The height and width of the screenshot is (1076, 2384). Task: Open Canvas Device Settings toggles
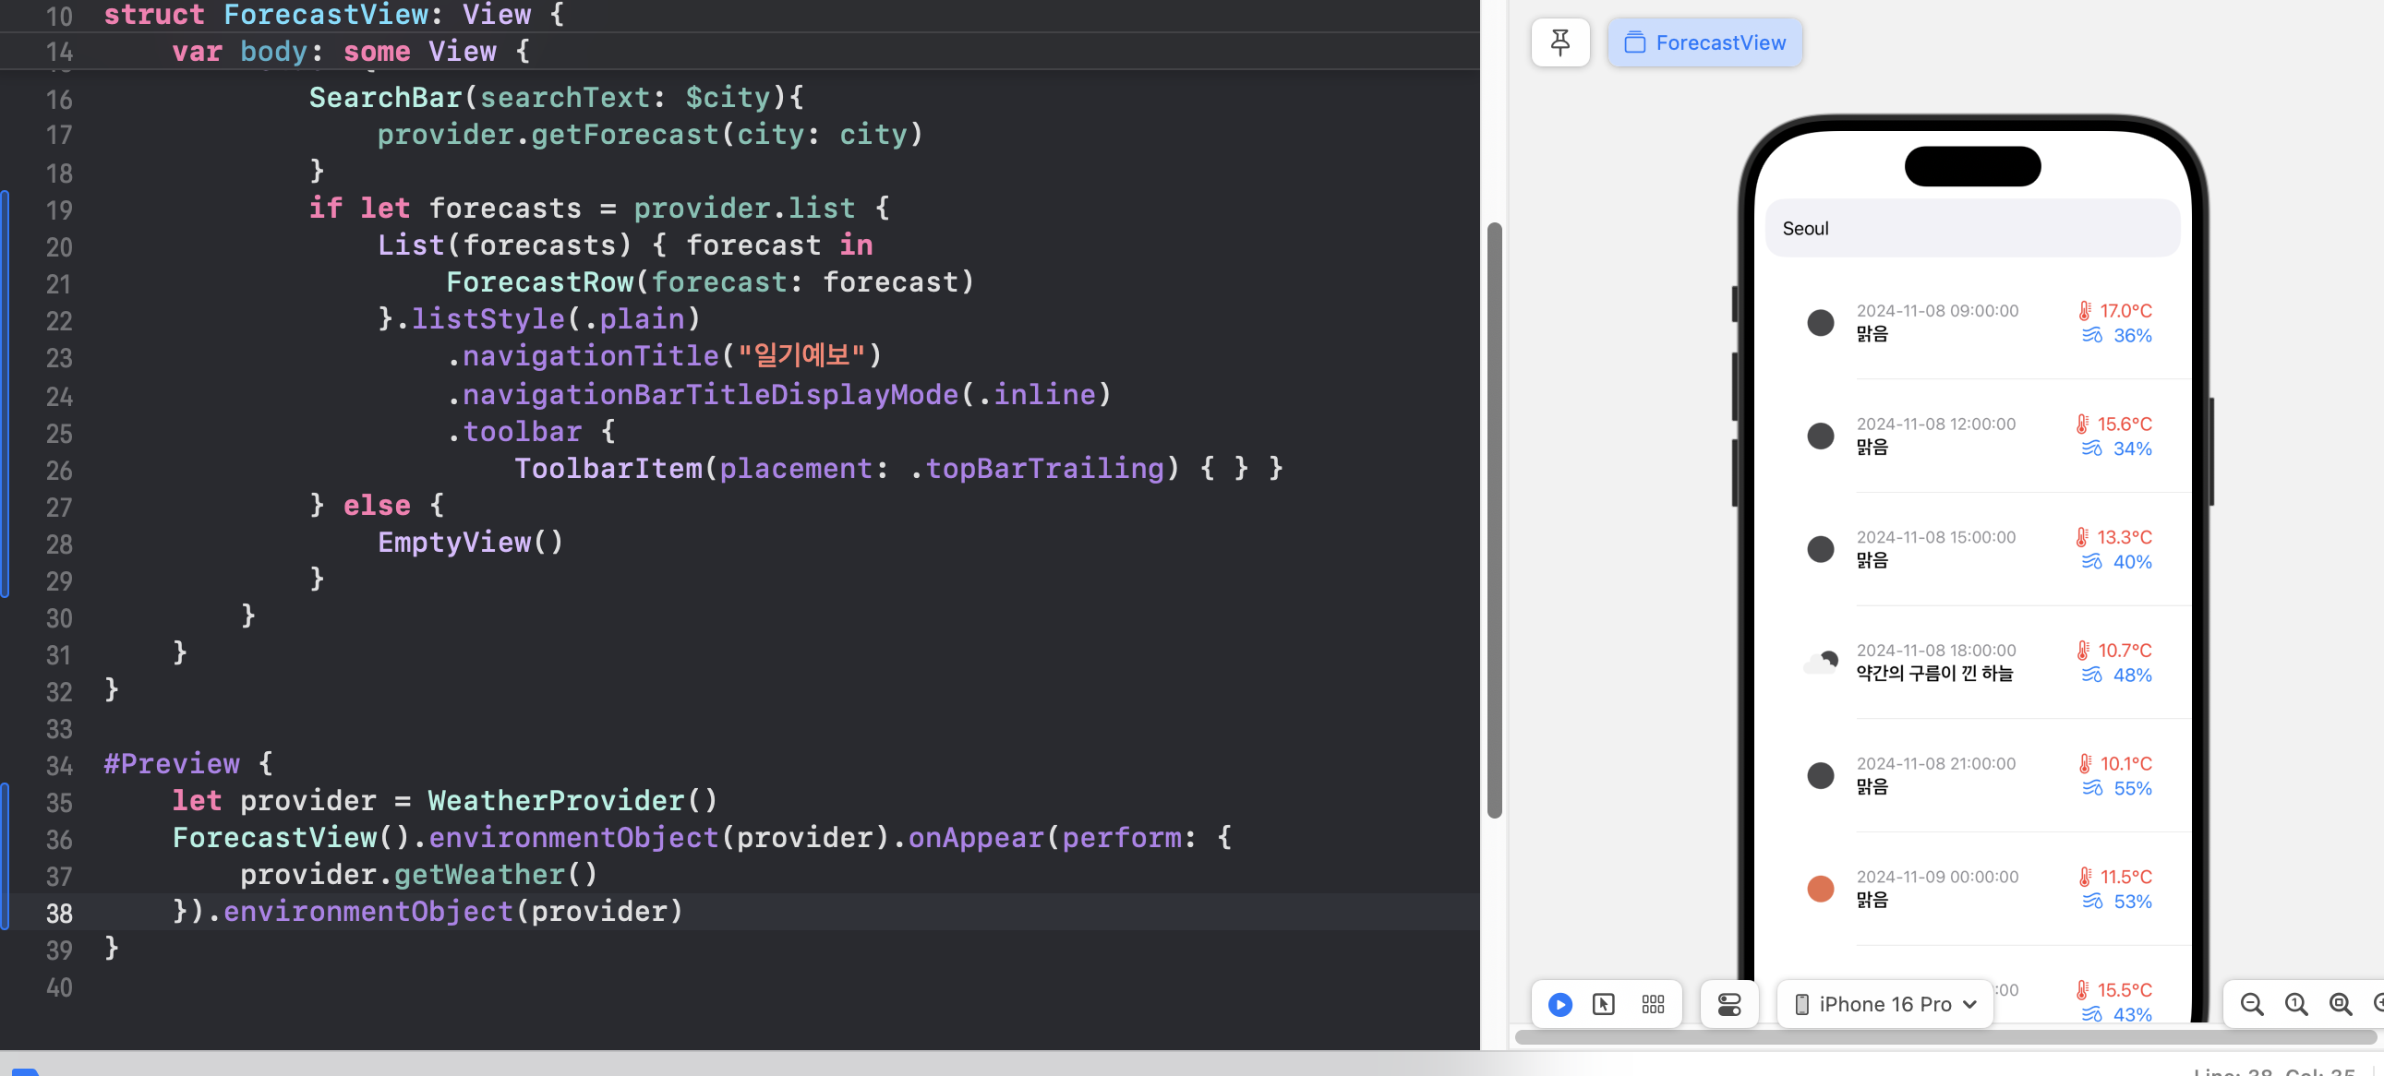tap(1728, 1004)
